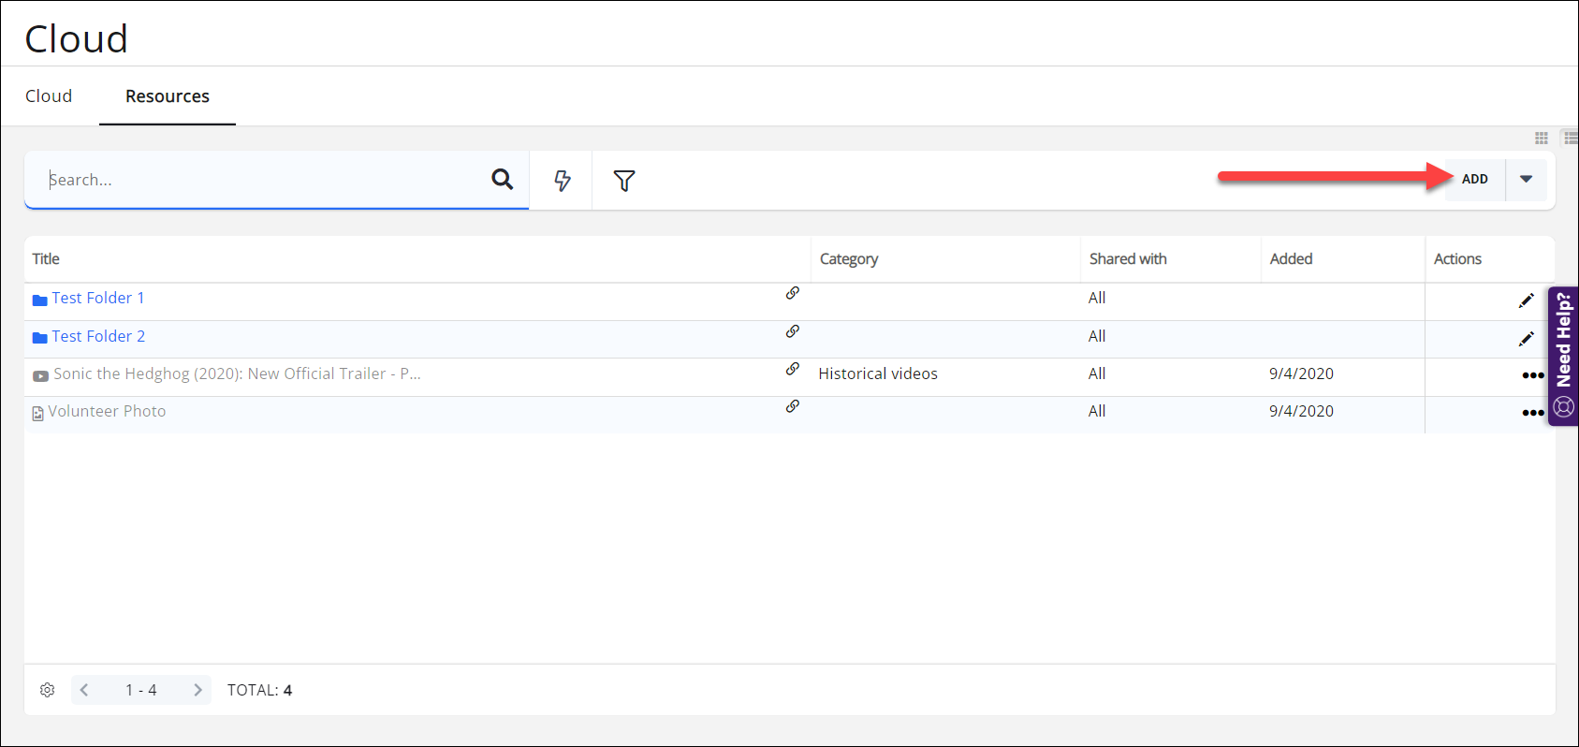
Task: Click the file icon beside Volunteer Photo
Action: pos(38,414)
